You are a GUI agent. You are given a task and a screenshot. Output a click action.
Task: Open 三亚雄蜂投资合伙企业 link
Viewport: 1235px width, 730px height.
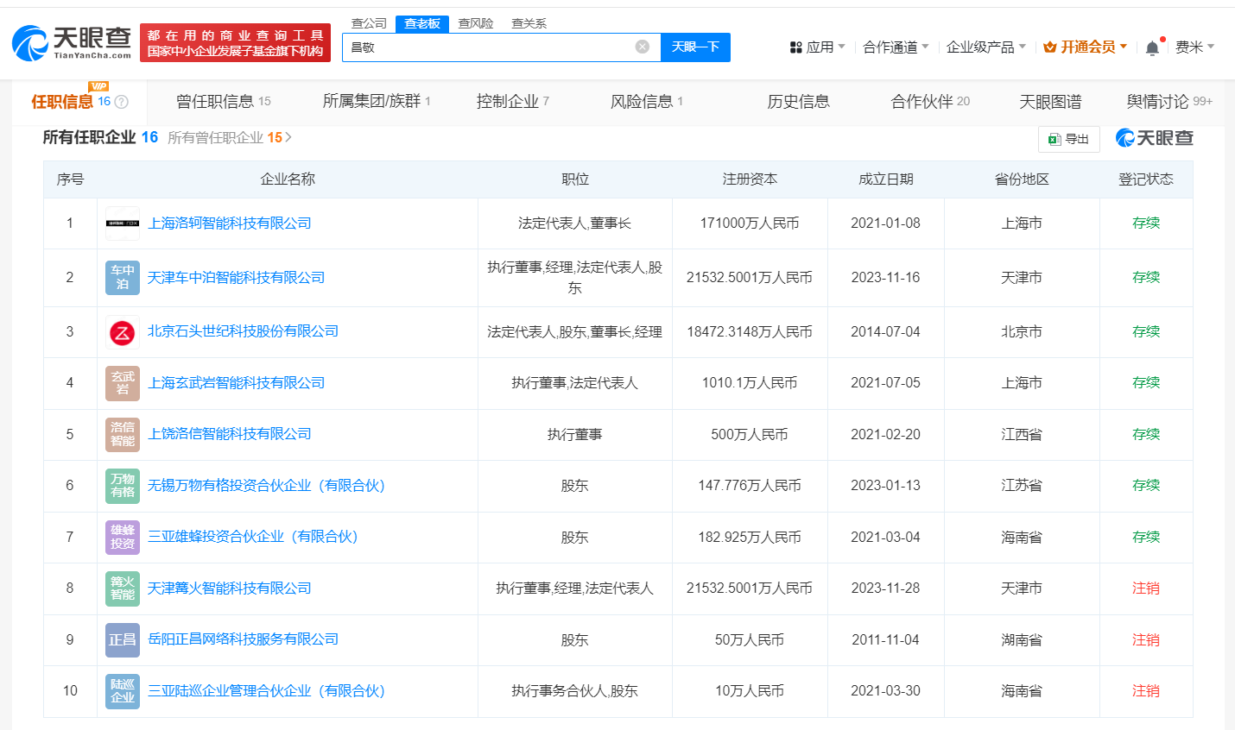tap(252, 537)
